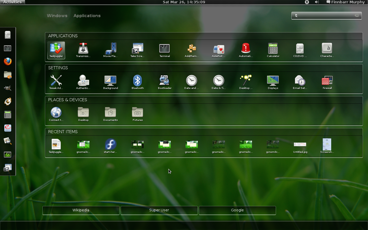This screenshot has height=230, width=368.
Task: Open the Firewall settings
Action: click(327, 82)
